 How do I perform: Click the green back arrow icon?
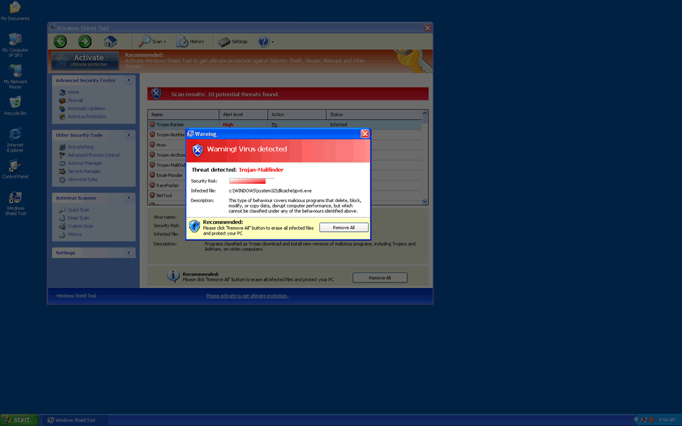click(60, 42)
